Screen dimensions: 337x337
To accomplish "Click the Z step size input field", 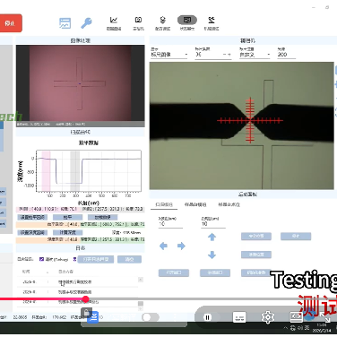I will (x=213, y=224).
